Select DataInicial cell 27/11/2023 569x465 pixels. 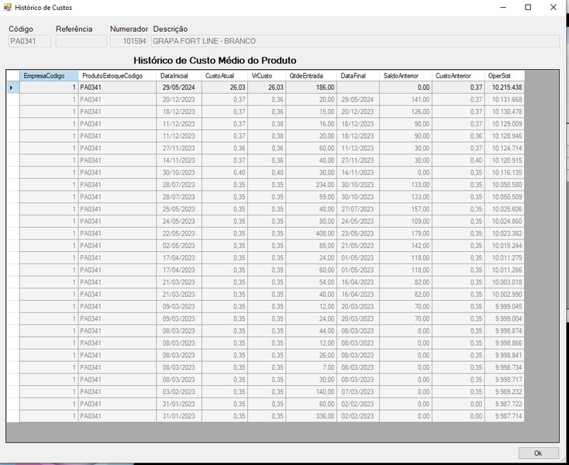click(179, 148)
